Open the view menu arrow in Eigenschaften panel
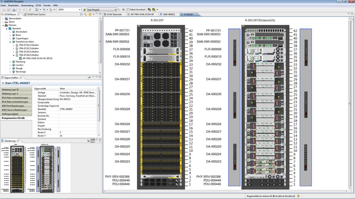This screenshot has width=355, height=199. pyautogui.click(x=93, y=77)
